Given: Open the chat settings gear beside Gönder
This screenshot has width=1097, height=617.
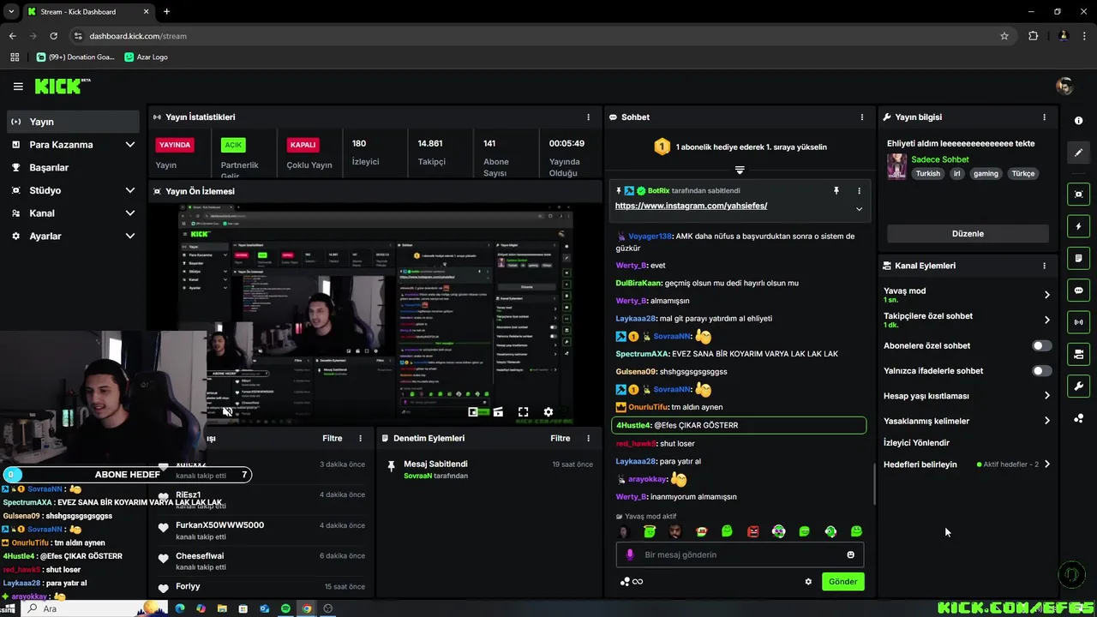Looking at the screenshot, I should point(808,582).
